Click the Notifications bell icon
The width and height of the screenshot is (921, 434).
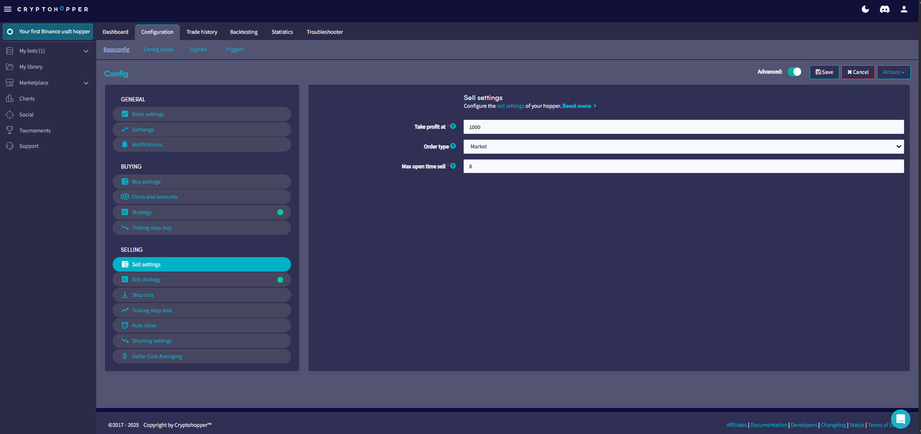125,144
